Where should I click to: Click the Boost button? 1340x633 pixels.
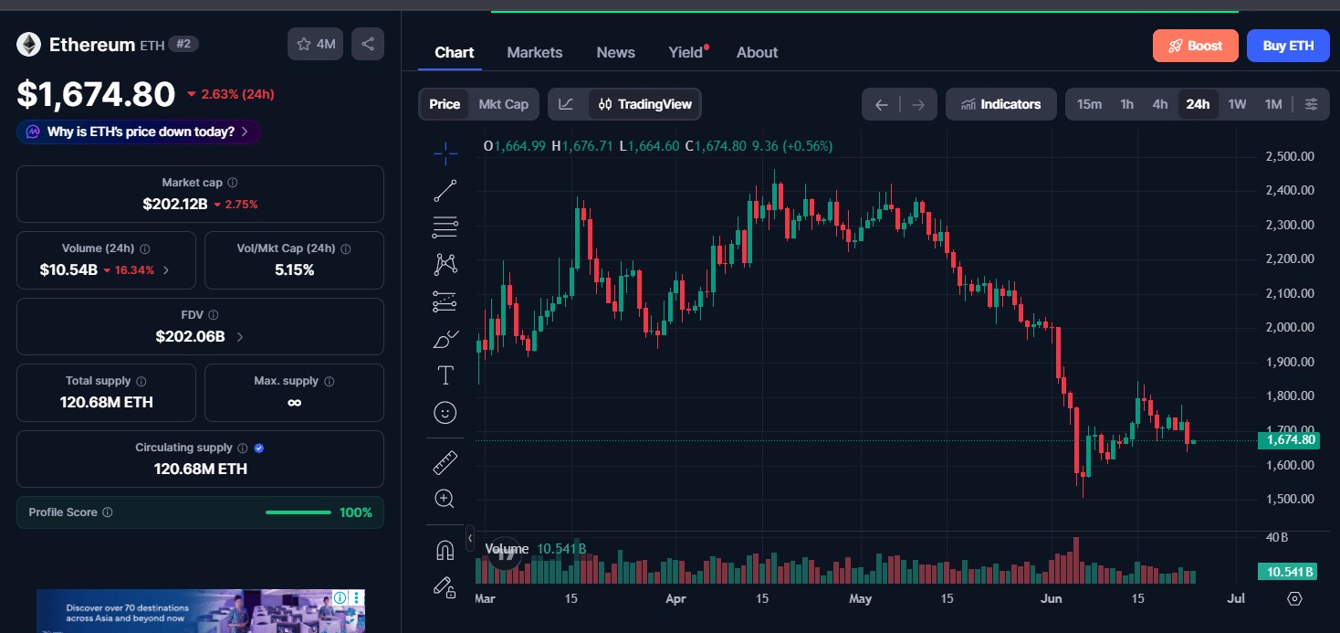(1196, 46)
